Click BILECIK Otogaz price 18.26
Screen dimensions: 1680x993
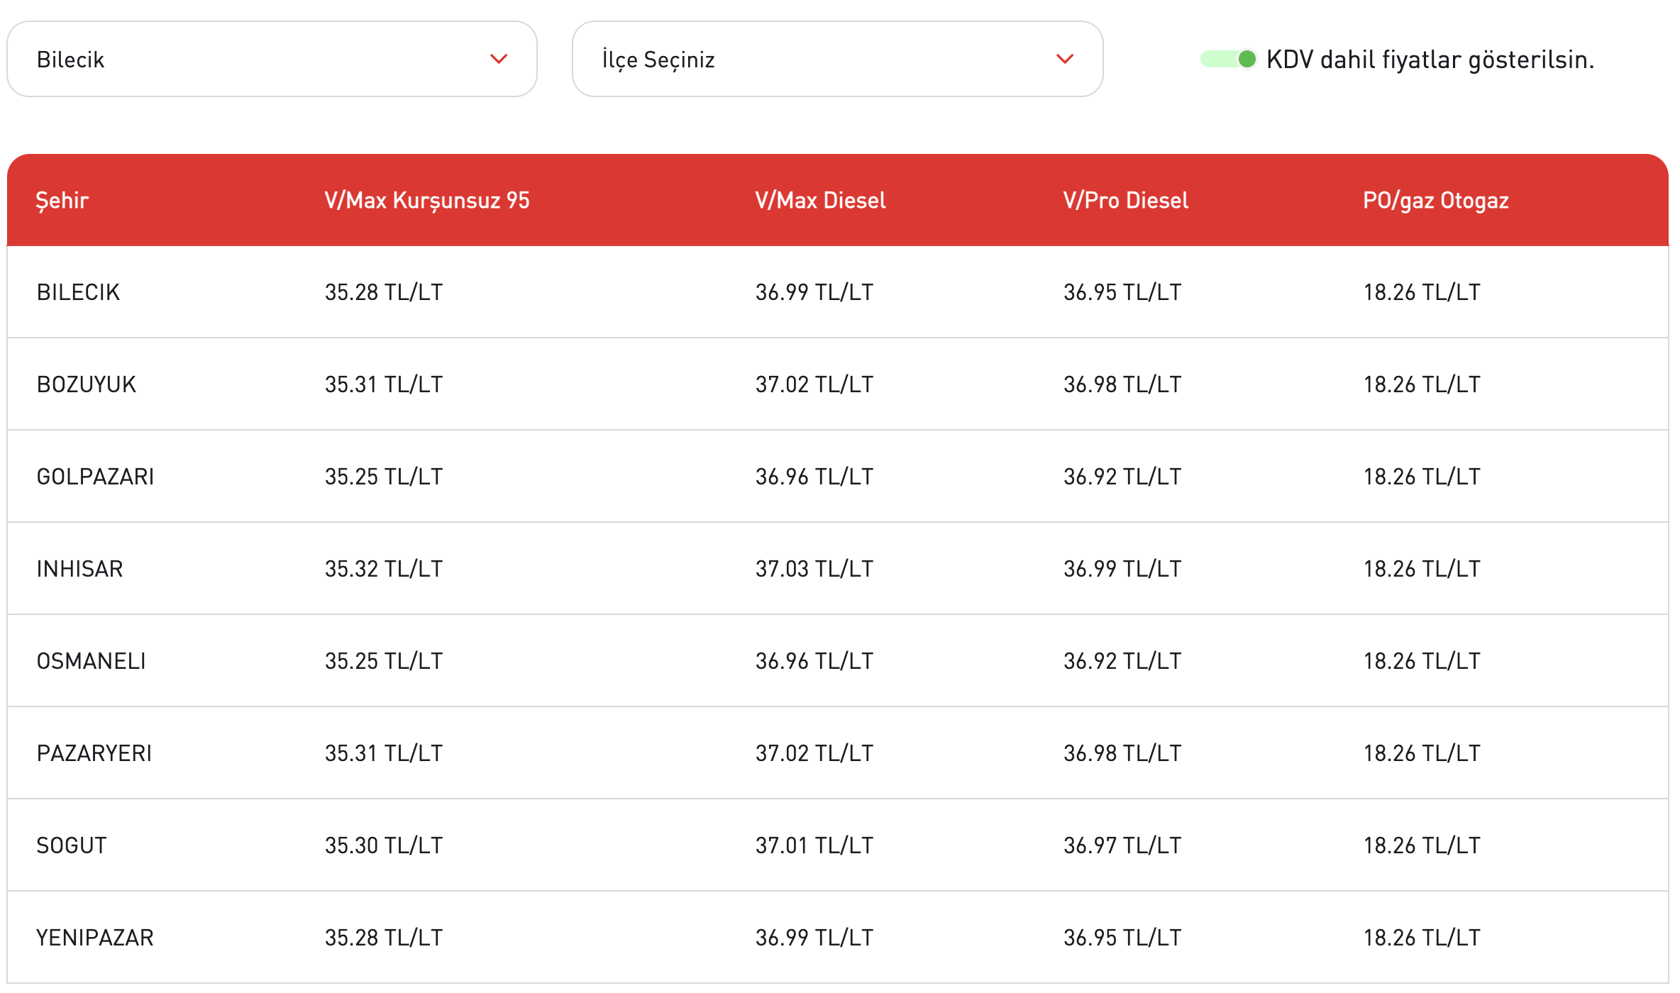(x=1421, y=292)
